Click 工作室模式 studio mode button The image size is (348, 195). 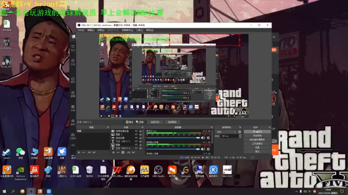pyautogui.click(x=257, y=143)
